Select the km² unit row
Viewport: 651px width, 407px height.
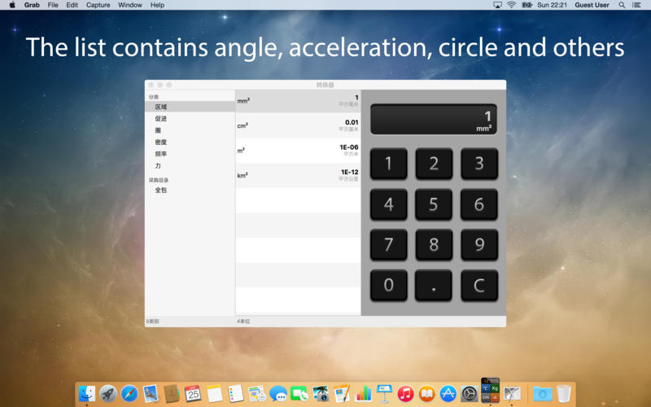click(298, 175)
